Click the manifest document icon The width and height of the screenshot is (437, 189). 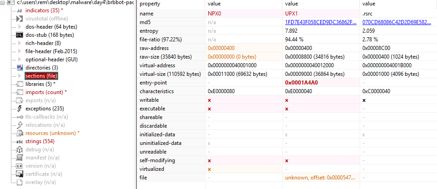click(x=19, y=158)
